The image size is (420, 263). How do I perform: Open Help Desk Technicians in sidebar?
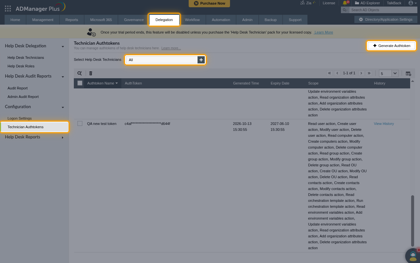tap(26, 58)
